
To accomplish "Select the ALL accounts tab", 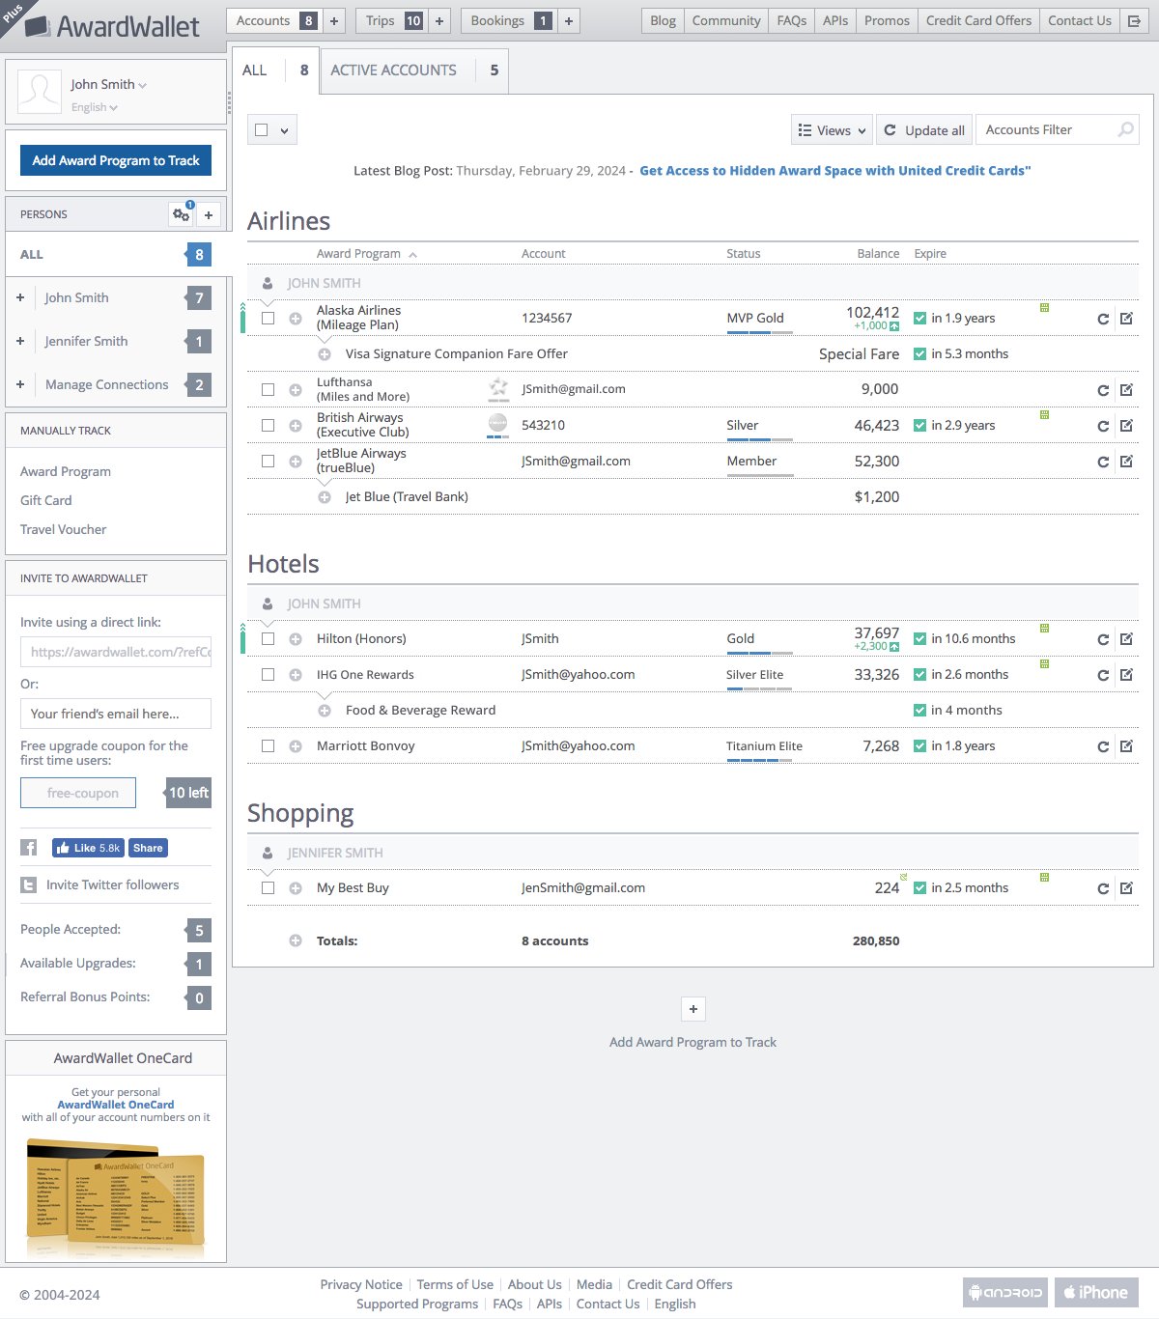I will [275, 70].
